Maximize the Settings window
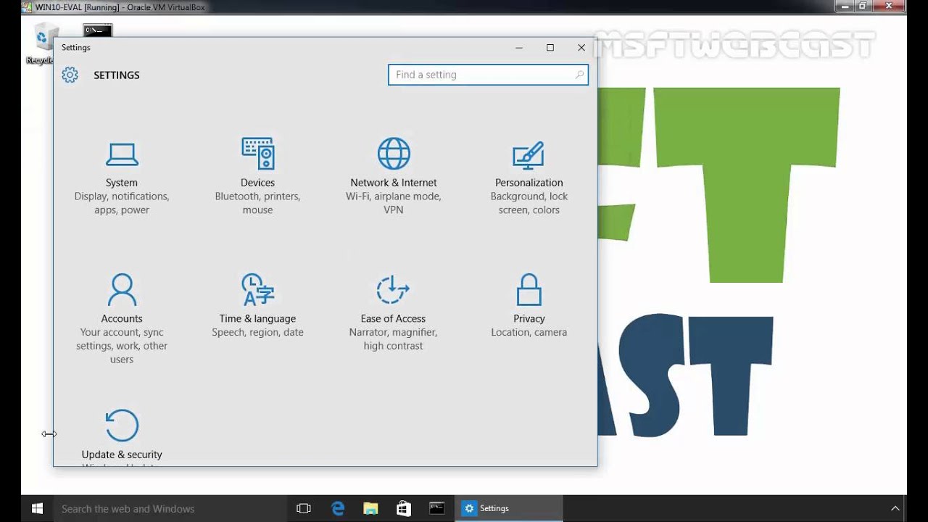Viewport: 928px width, 522px height. [x=550, y=48]
